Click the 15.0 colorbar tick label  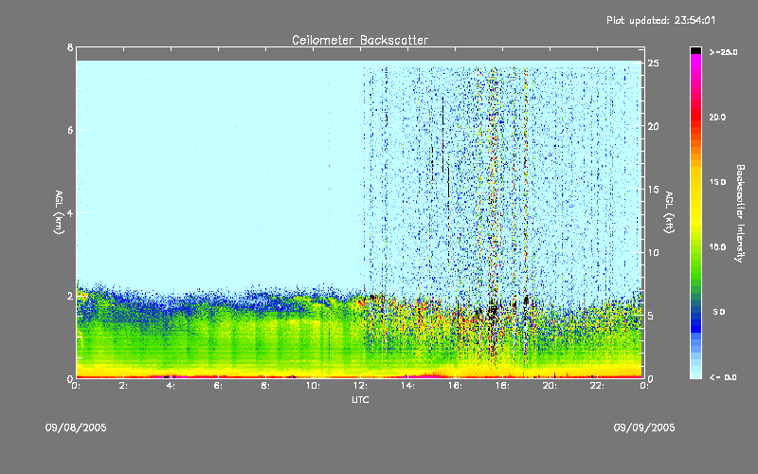[717, 182]
